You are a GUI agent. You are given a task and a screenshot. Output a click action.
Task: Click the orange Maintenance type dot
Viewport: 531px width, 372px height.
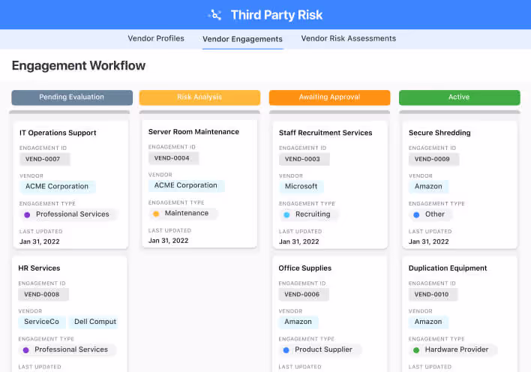157,214
